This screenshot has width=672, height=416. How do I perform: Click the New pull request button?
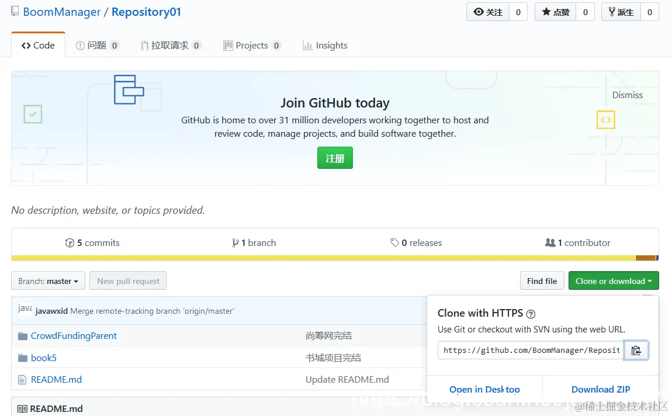click(128, 280)
